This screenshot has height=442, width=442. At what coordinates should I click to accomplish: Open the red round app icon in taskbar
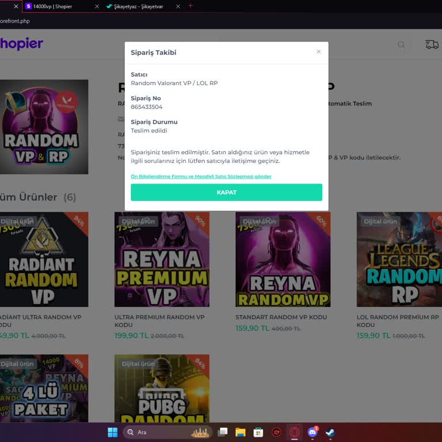click(276, 432)
